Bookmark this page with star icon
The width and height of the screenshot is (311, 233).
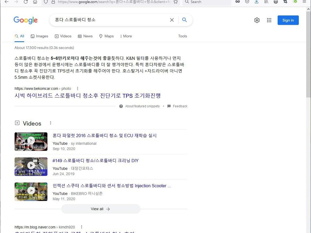(176, 2)
